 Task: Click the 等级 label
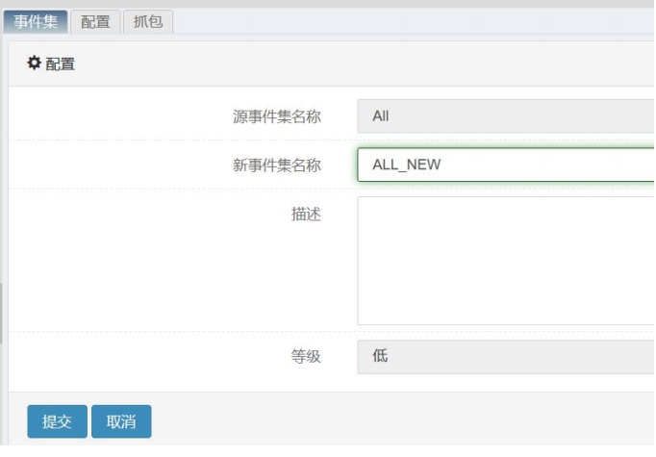coord(306,357)
